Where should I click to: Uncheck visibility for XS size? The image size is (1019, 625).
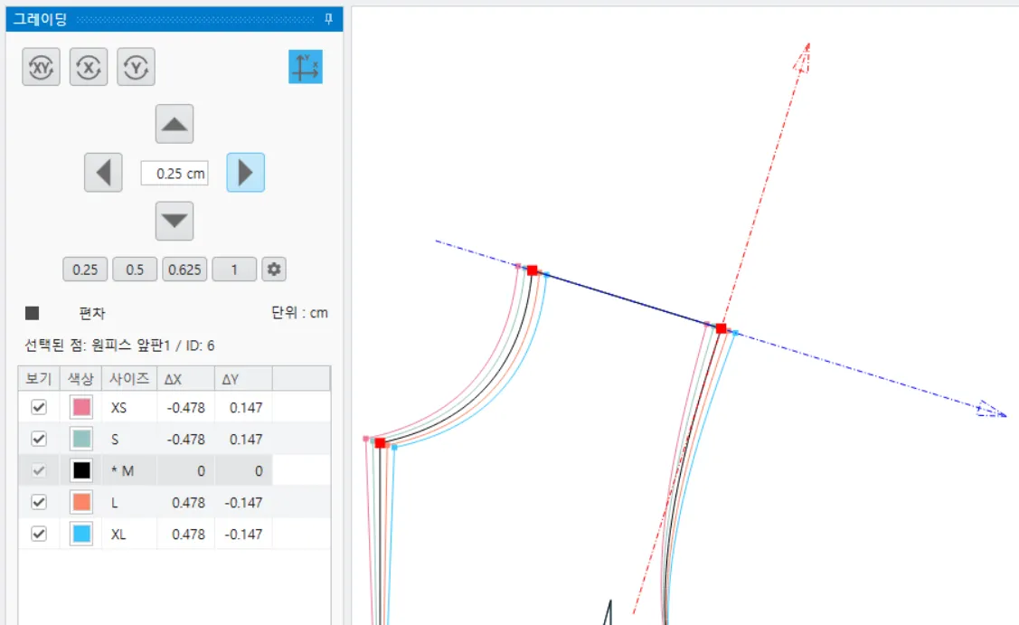pos(39,407)
